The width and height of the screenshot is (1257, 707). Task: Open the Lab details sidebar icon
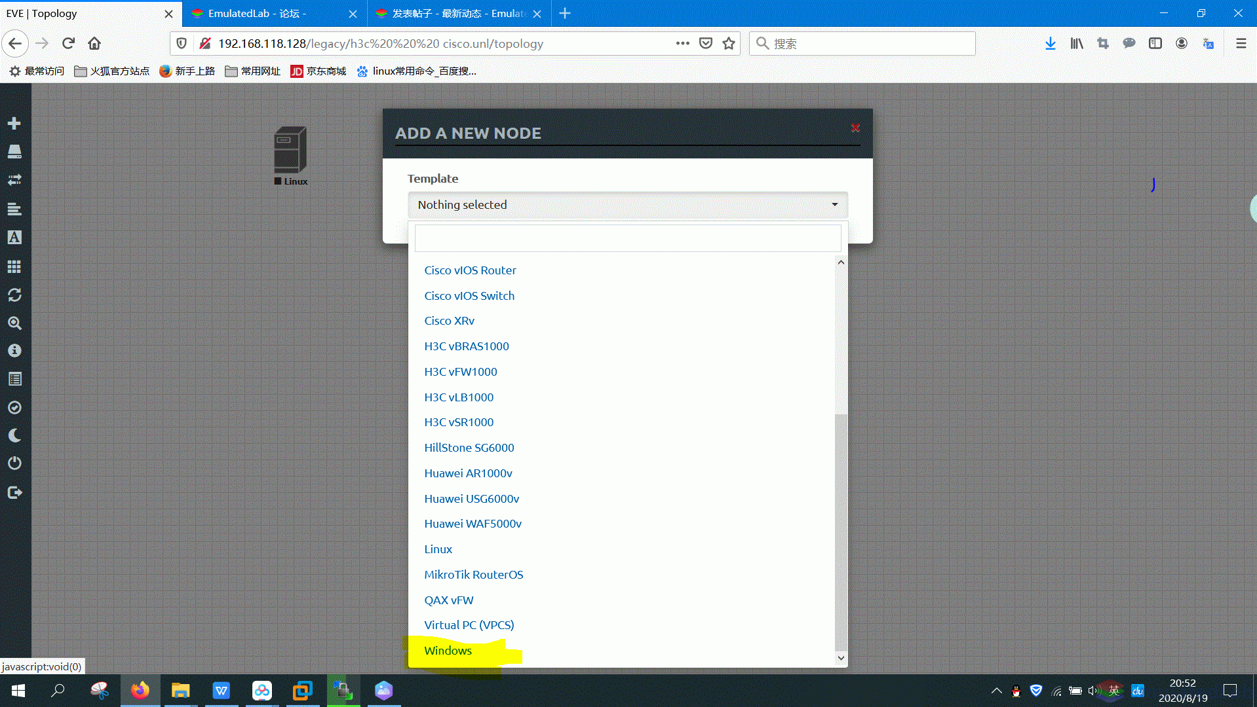pos(14,379)
